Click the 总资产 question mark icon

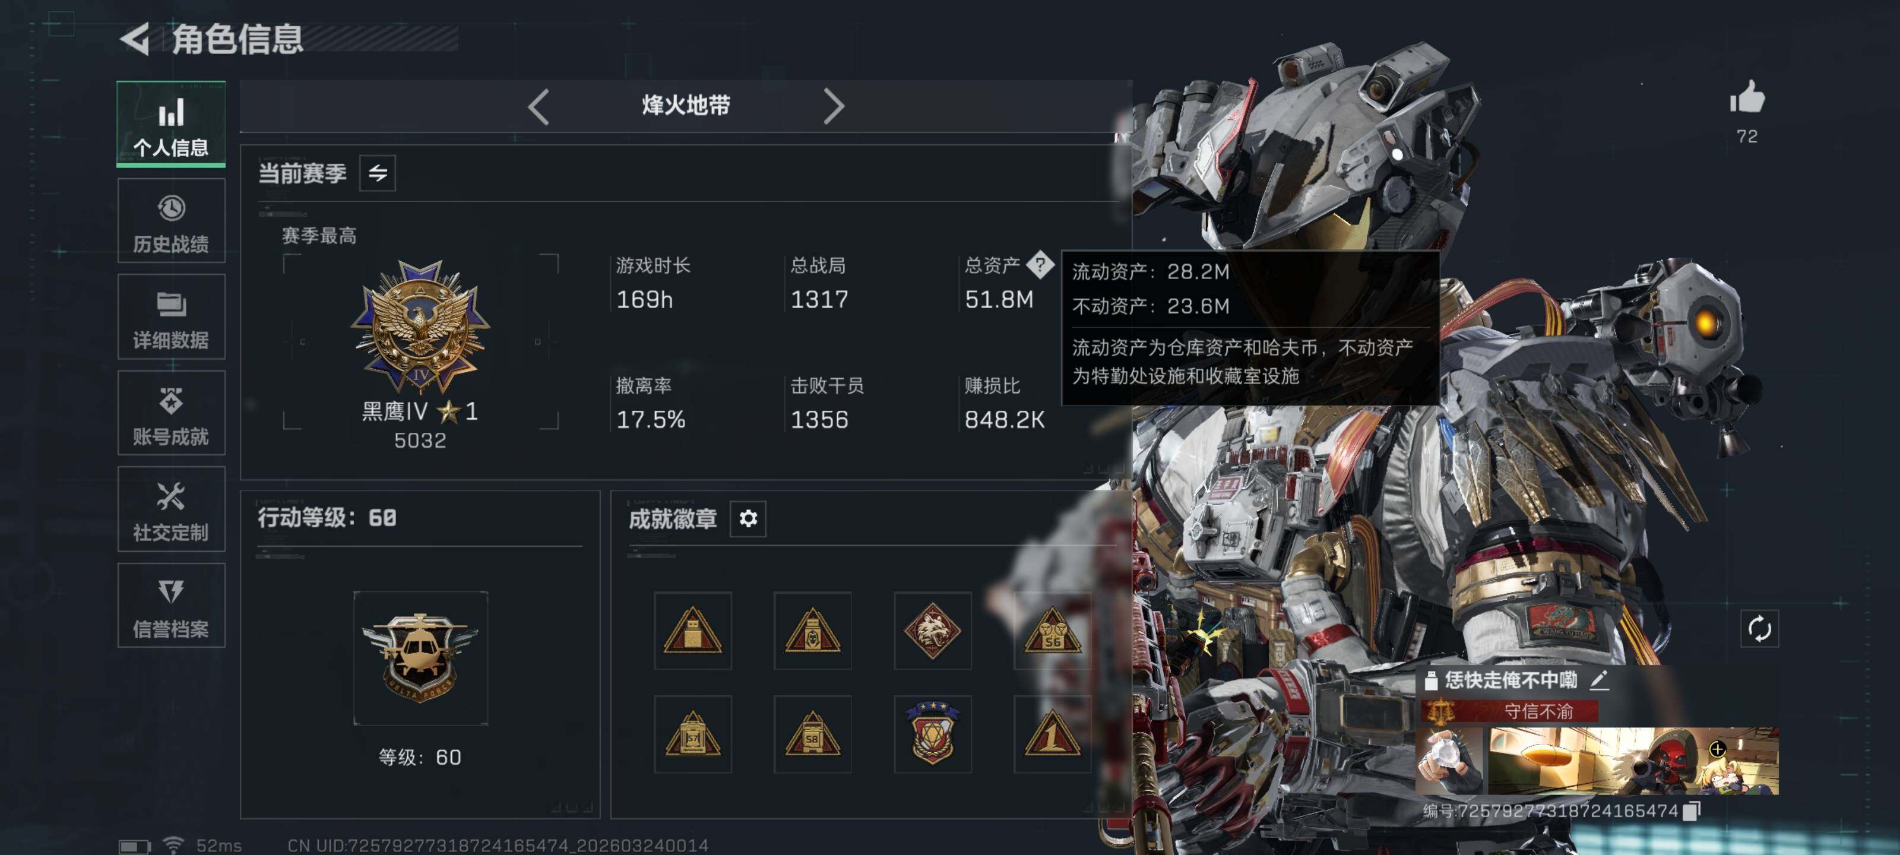pos(1040,264)
